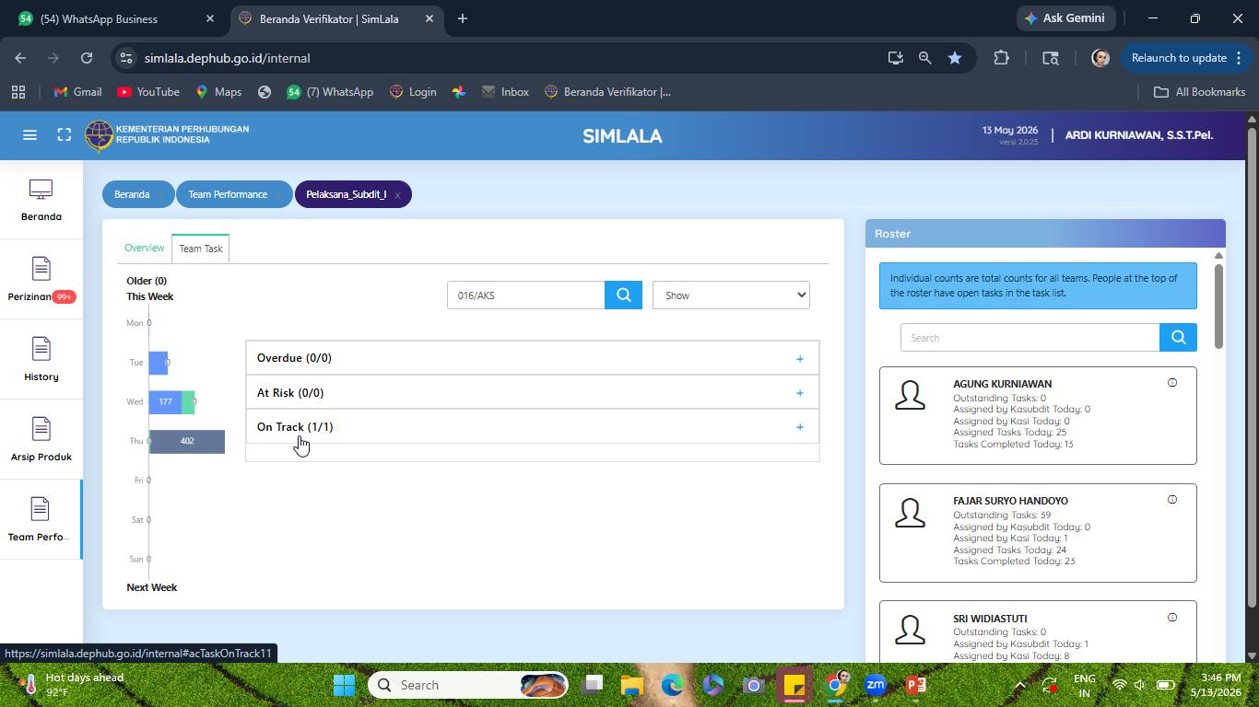This screenshot has width=1259, height=707.
Task: Expand the At Risk (0/0) section
Action: 533,393
